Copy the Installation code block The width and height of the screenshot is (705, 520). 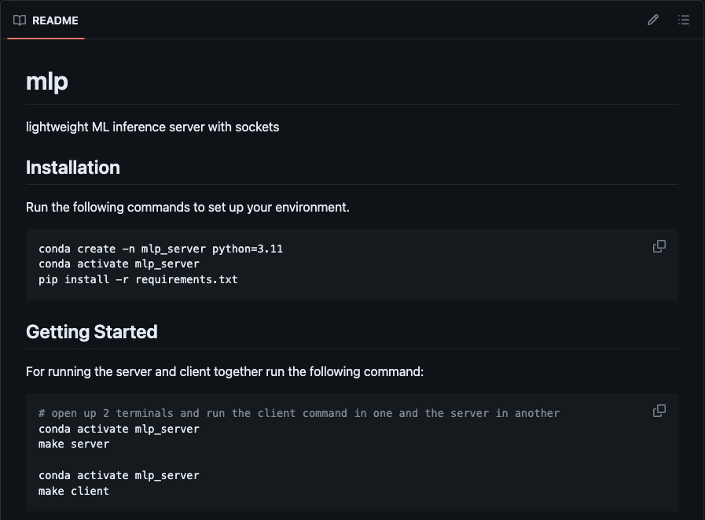[x=659, y=246]
